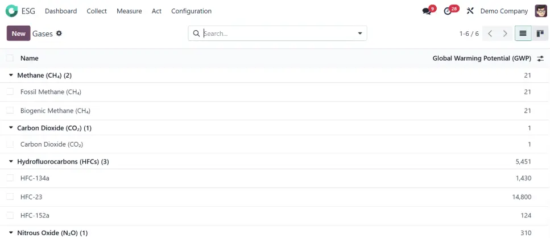This screenshot has width=550, height=238.
Task: Collapse the Methane (CH₄) group
Action: [x=11, y=75]
